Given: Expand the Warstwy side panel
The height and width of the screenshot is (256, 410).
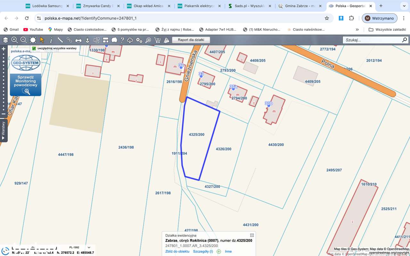Looking at the screenshot, I should click(x=4, y=130).
